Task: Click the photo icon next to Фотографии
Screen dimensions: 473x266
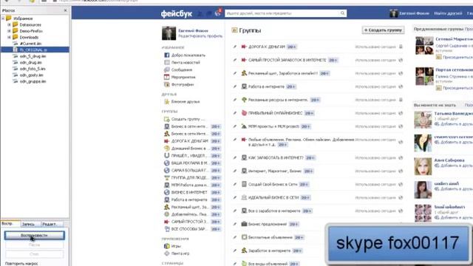Action: [166, 84]
